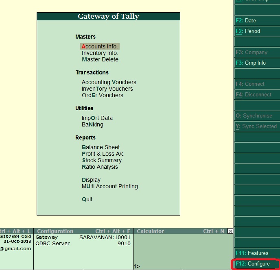Open OrdEr Vouchers entry
The image size is (280, 270).
103,95
